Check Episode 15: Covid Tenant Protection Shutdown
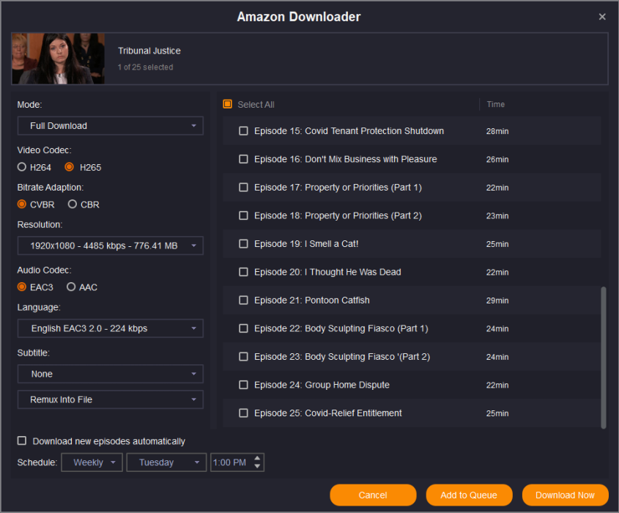This screenshot has height=513, width=619. click(244, 131)
